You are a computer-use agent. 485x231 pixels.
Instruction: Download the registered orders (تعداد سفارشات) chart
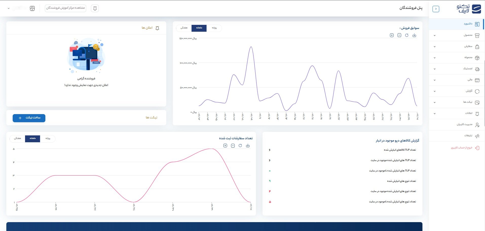click(x=248, y=146)
